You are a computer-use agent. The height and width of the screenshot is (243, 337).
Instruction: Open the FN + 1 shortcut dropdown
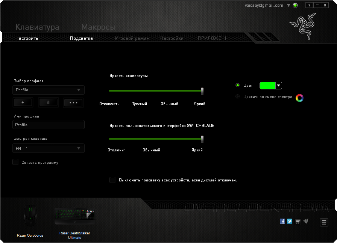49,148
